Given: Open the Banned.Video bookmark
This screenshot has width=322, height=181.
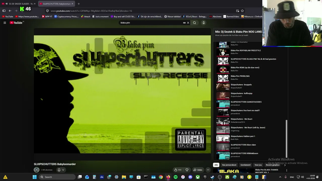Looking at the screenshot, I should click(231, 17).
